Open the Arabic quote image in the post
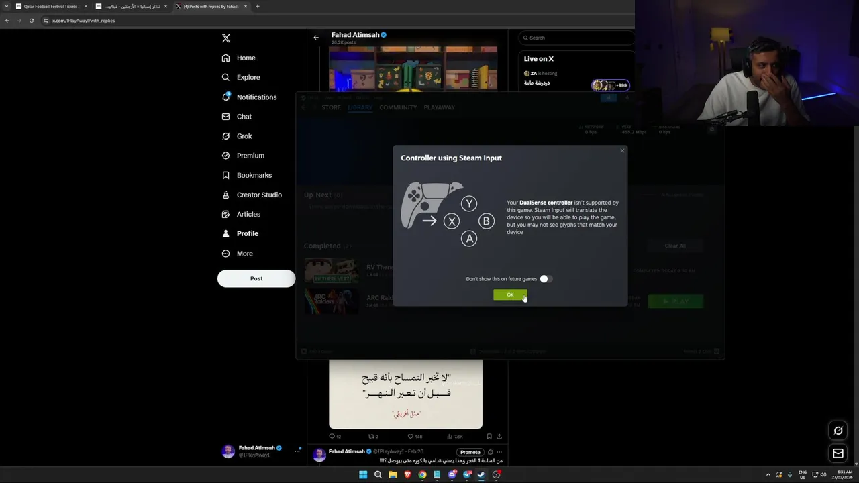 405,394
